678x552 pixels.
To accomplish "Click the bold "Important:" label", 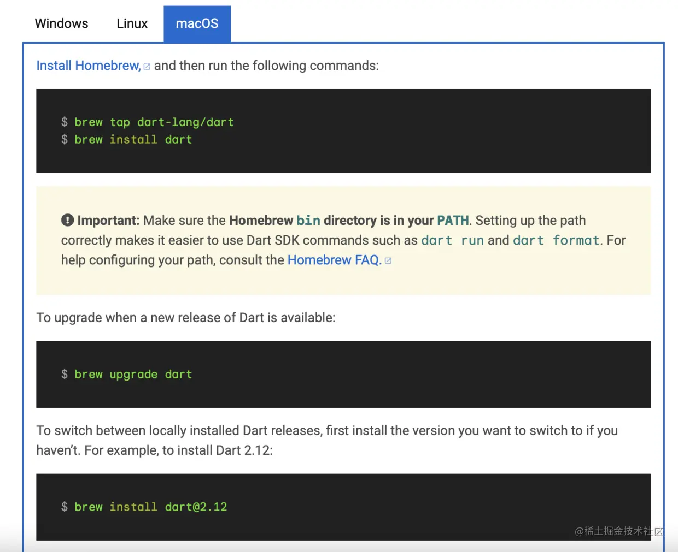I will click(108, 221).
